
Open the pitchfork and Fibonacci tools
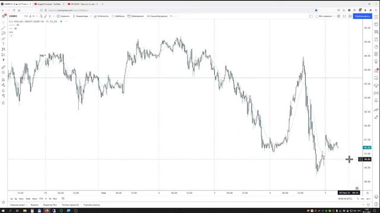pos(4,33)
